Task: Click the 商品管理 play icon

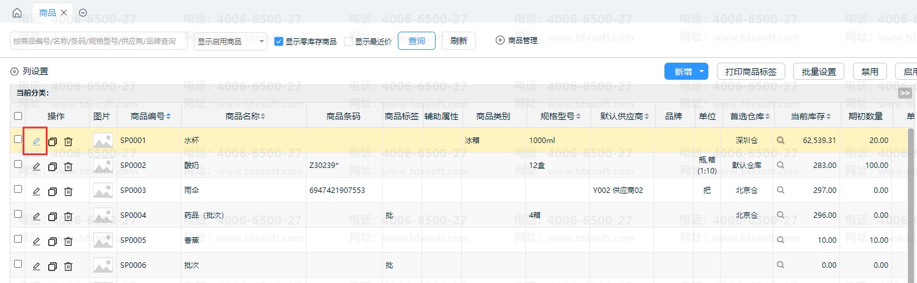Action: click(x=500, y=41)
